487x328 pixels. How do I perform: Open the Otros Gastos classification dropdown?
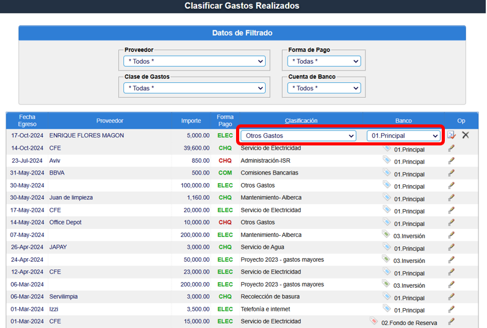coord(299,136)
